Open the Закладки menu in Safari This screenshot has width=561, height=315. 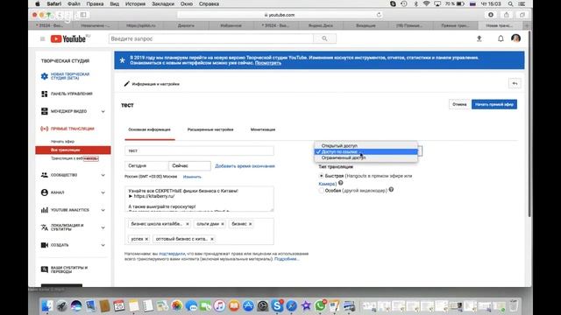pyautogui.click(x=163, y=3)
